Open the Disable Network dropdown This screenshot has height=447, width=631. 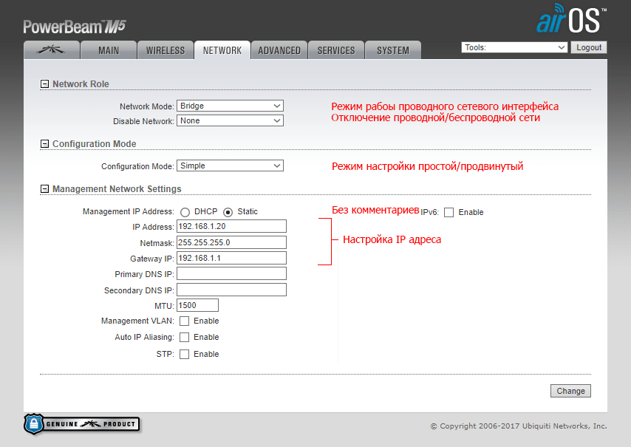pyautogui.click(x=231, y=121)
